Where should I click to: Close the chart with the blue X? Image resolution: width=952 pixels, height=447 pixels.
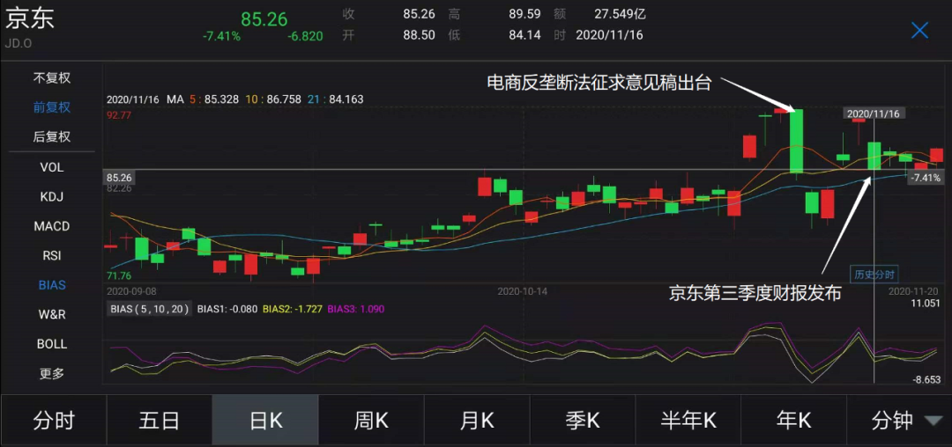point(919,30)
